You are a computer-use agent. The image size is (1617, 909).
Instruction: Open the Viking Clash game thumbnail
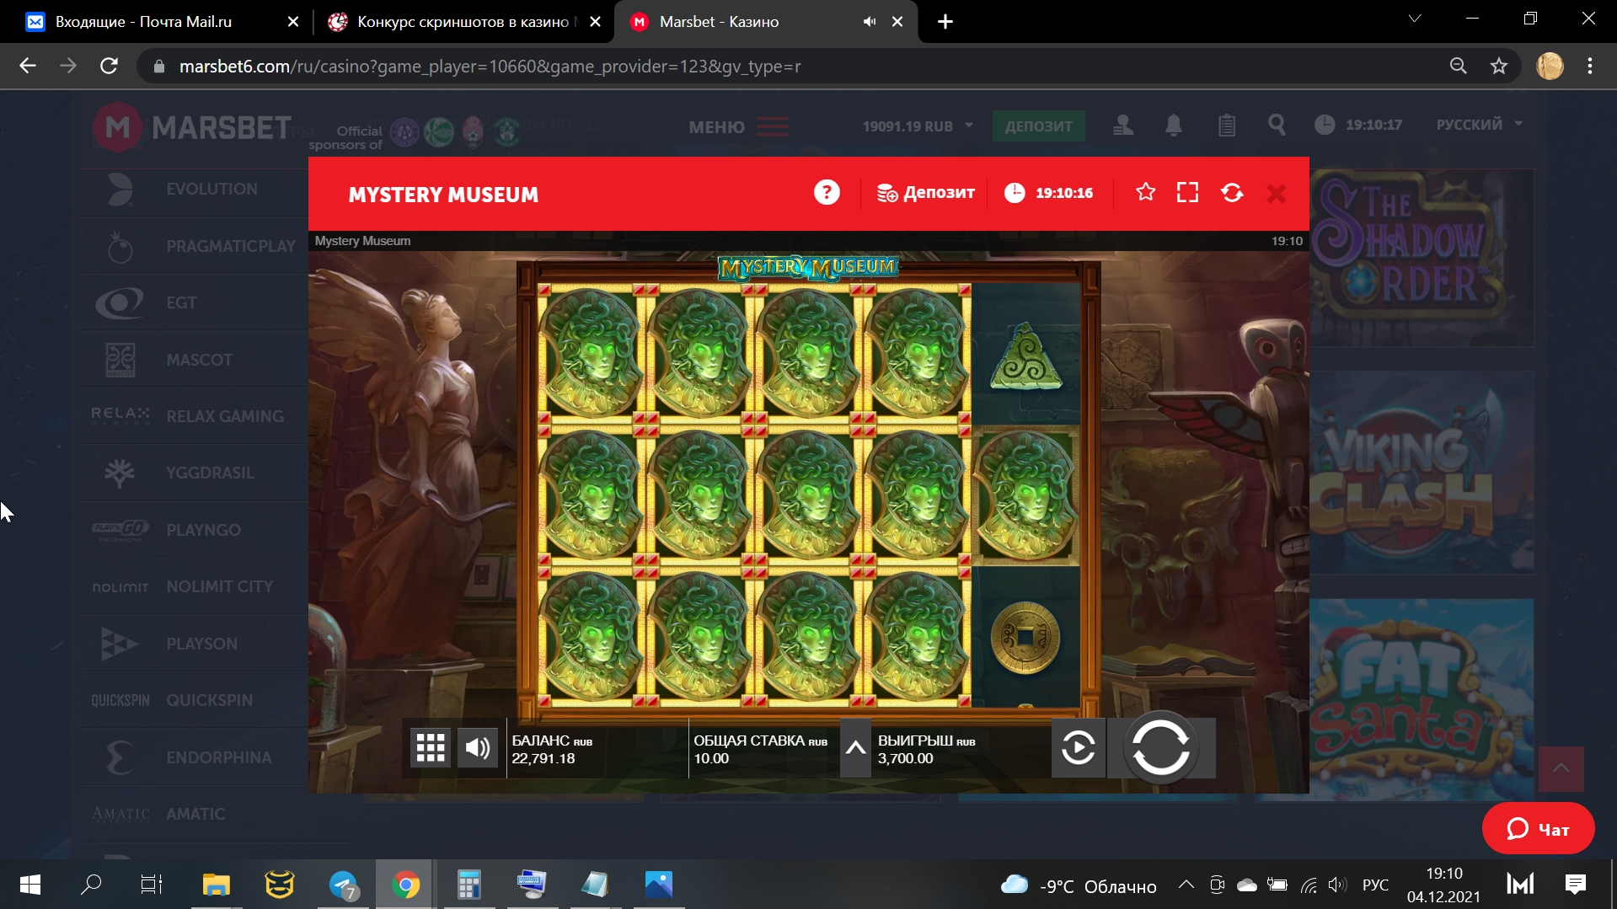[x=1422, y=473]
